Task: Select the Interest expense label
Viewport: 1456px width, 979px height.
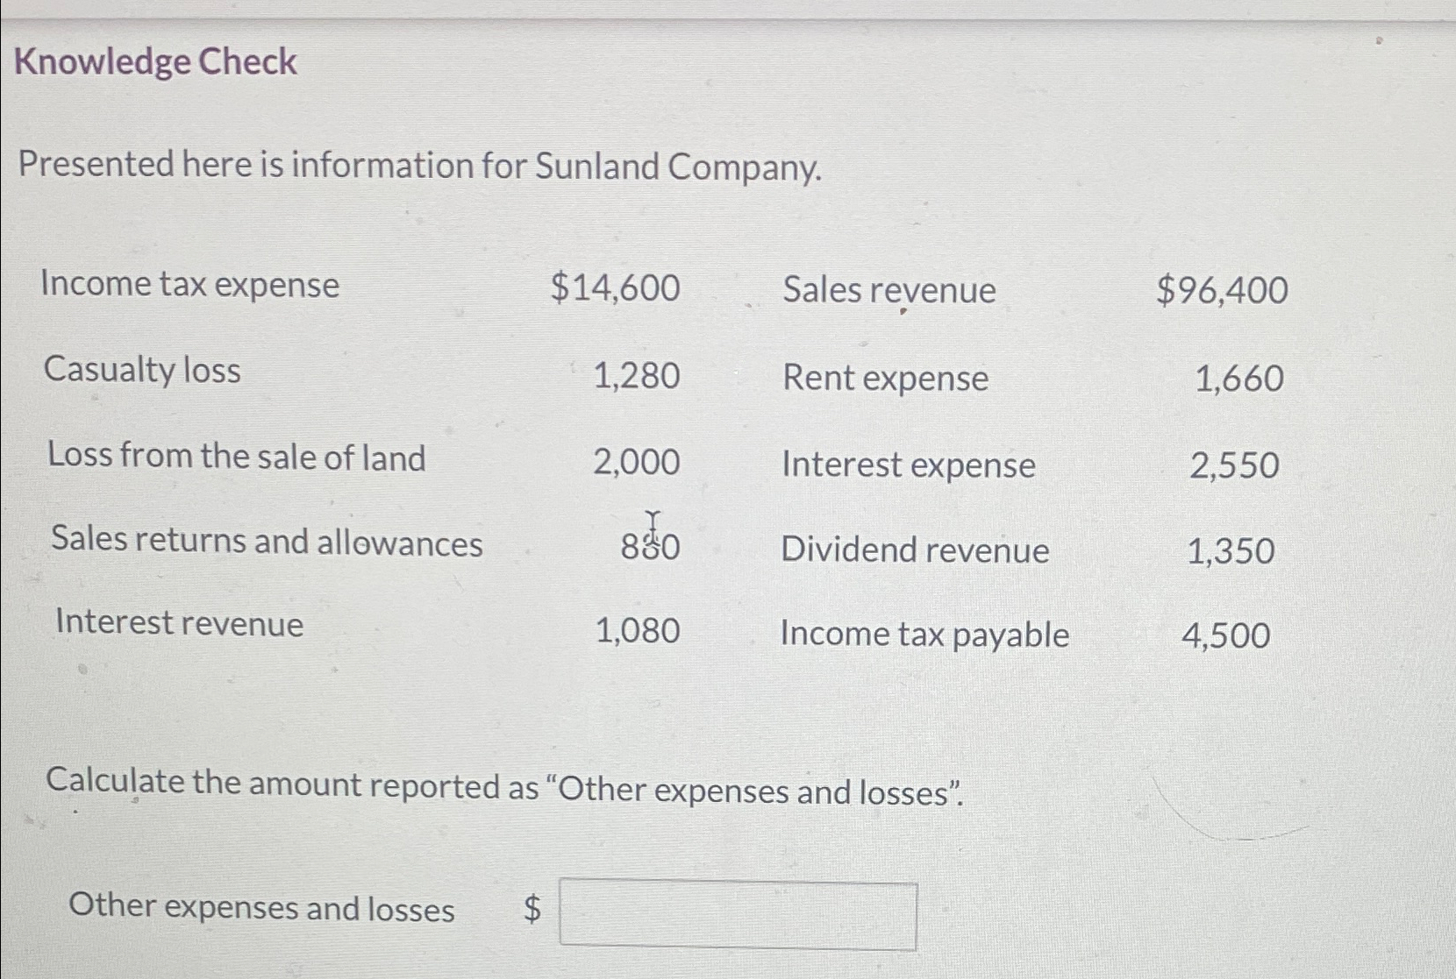Action: tap(908, 465)
